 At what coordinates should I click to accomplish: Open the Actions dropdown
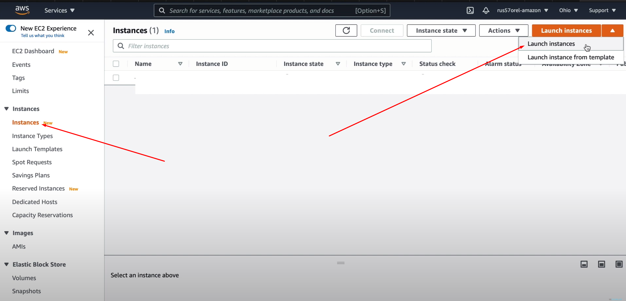tap(503, 30)
